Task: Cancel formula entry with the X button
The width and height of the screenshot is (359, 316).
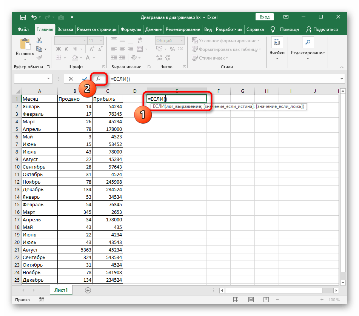Action: pyautogui.click(x=71, y=79)
